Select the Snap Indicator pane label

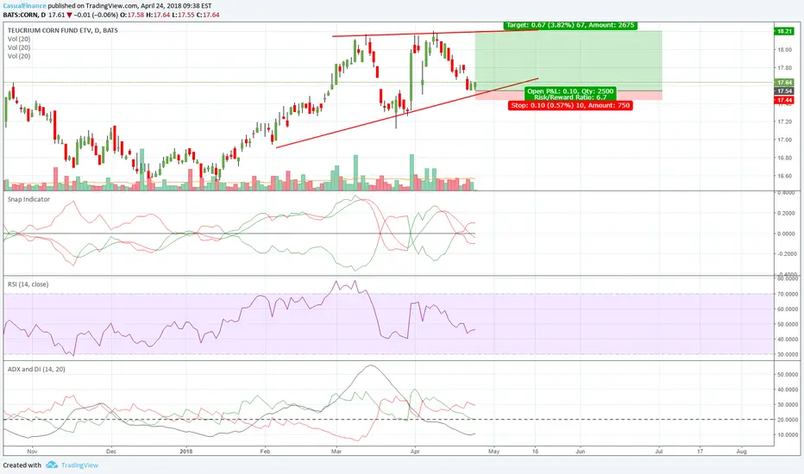click(x=28, y=199)
